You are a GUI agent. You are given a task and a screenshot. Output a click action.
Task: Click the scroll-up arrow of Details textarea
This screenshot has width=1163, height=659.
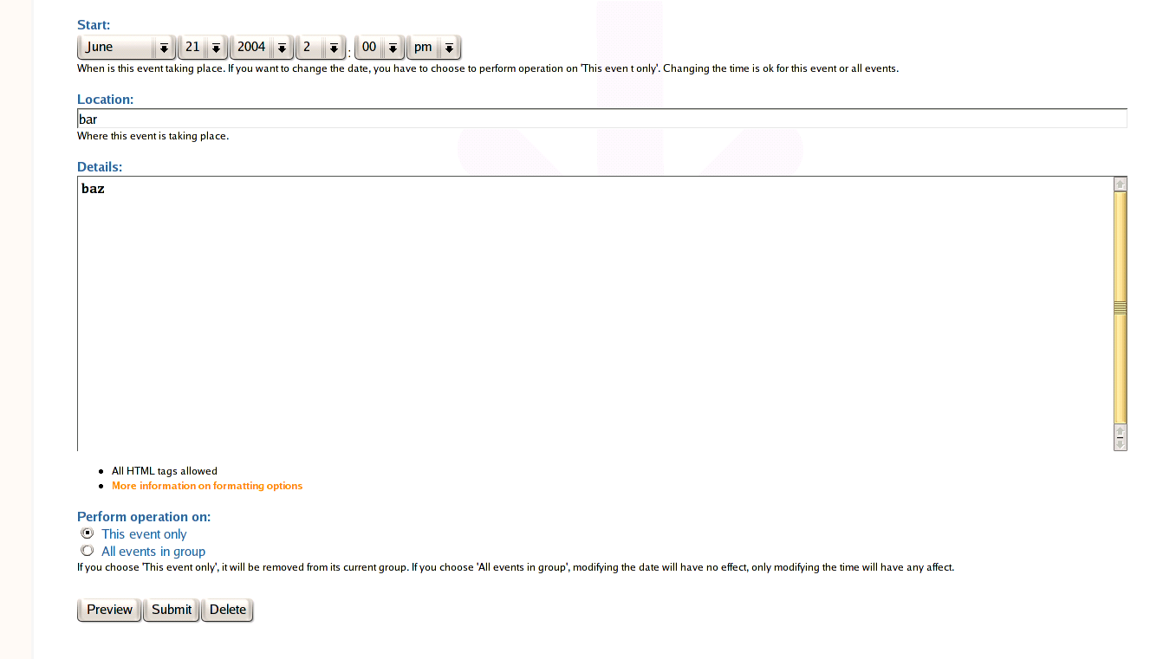pos(1121,184)
